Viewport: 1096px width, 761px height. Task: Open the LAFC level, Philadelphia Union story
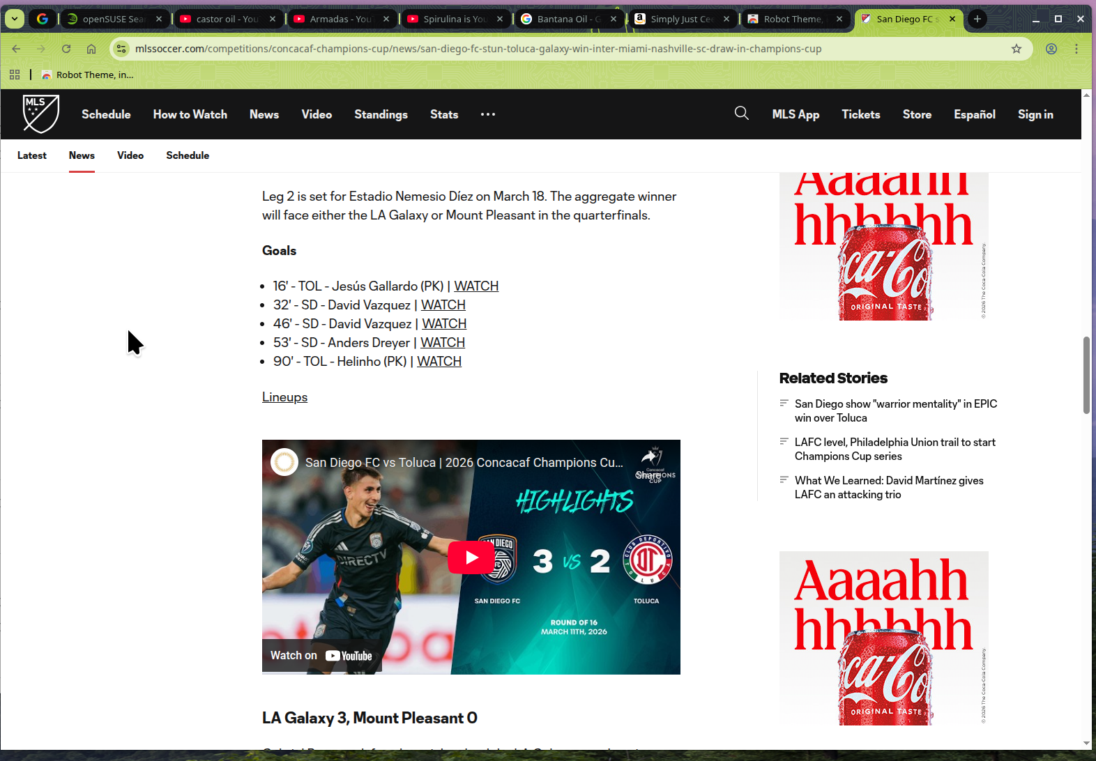[895, 449]
